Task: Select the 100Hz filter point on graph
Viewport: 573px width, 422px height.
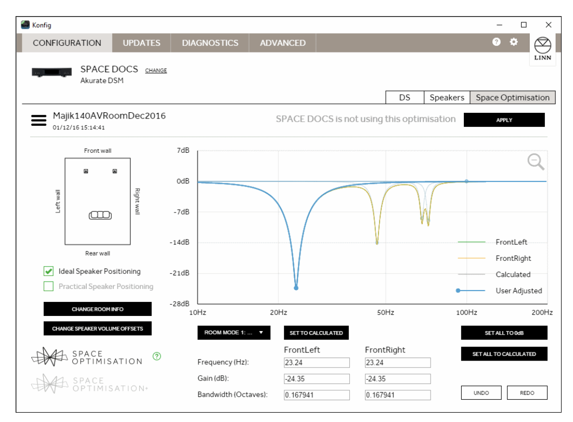Action: [x=466, y=181]
